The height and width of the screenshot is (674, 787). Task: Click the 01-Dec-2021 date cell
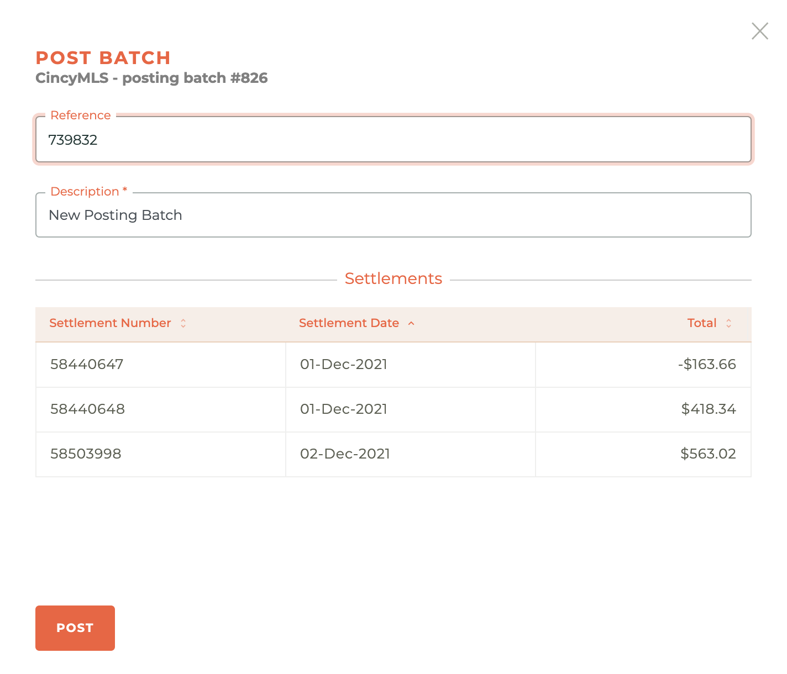click(x=344, y=364)
